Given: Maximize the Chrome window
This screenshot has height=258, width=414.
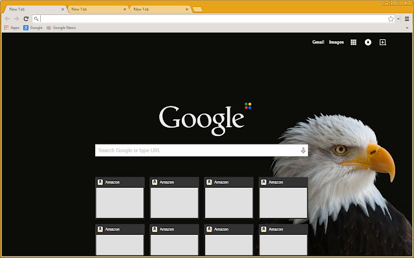Looking at the screenshot, I should pyautogui.click(x=395, y=3).
